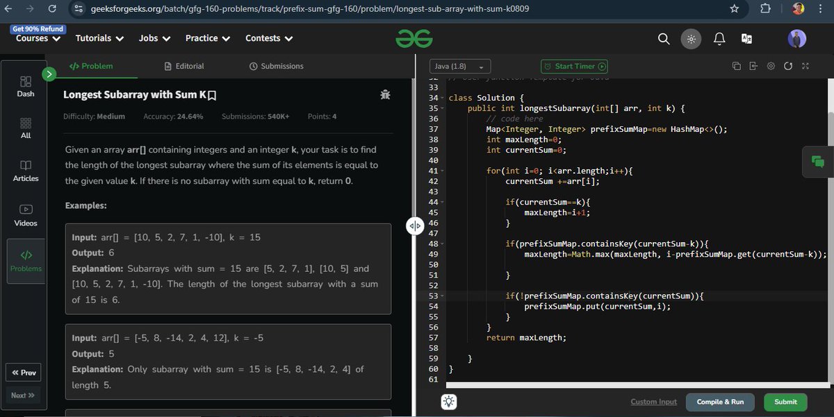Reset code with the refresh icon
Screen dimensions: 834x417
pos(787,66)
